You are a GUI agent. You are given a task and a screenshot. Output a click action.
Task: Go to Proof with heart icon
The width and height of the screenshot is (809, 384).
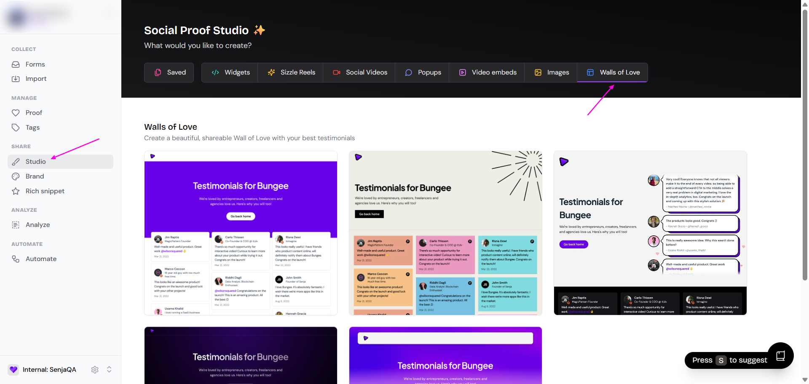(34, 113)
